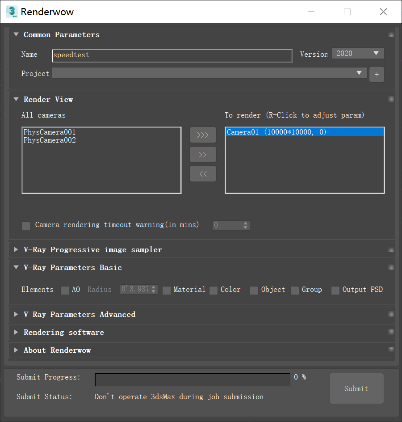Collapse the Common Parameters rollout
The width and height of the screenshot is (402, 422).
click(x=16, y=34)
